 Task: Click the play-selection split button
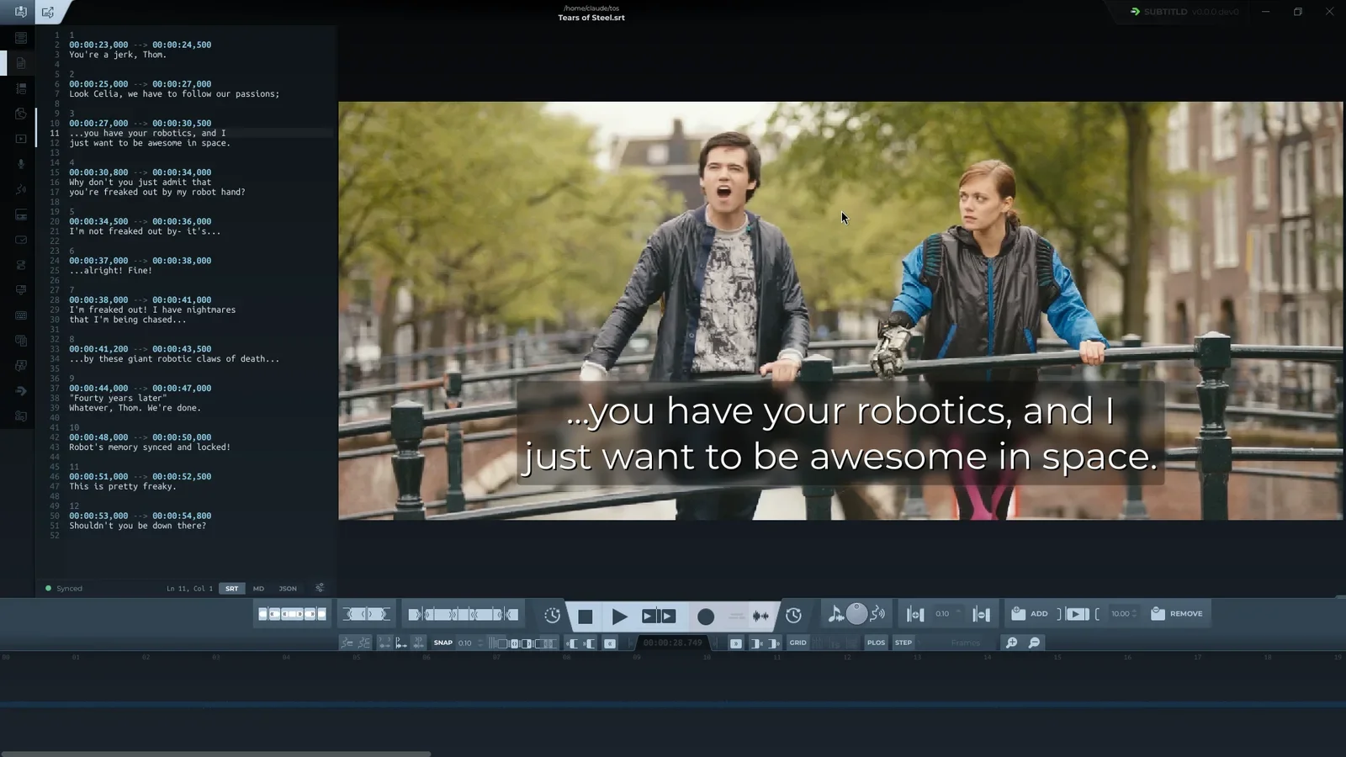click(x=659, y=617)
